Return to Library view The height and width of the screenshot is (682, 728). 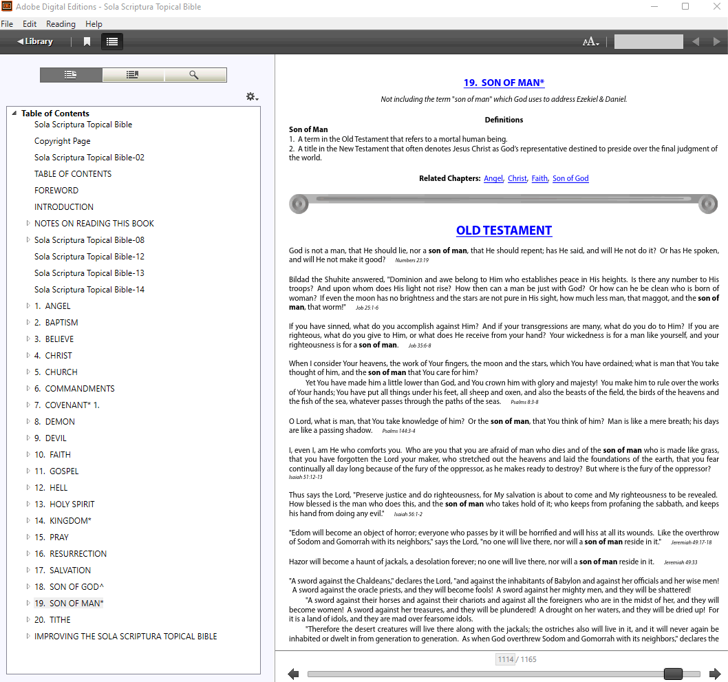[35, 41]
